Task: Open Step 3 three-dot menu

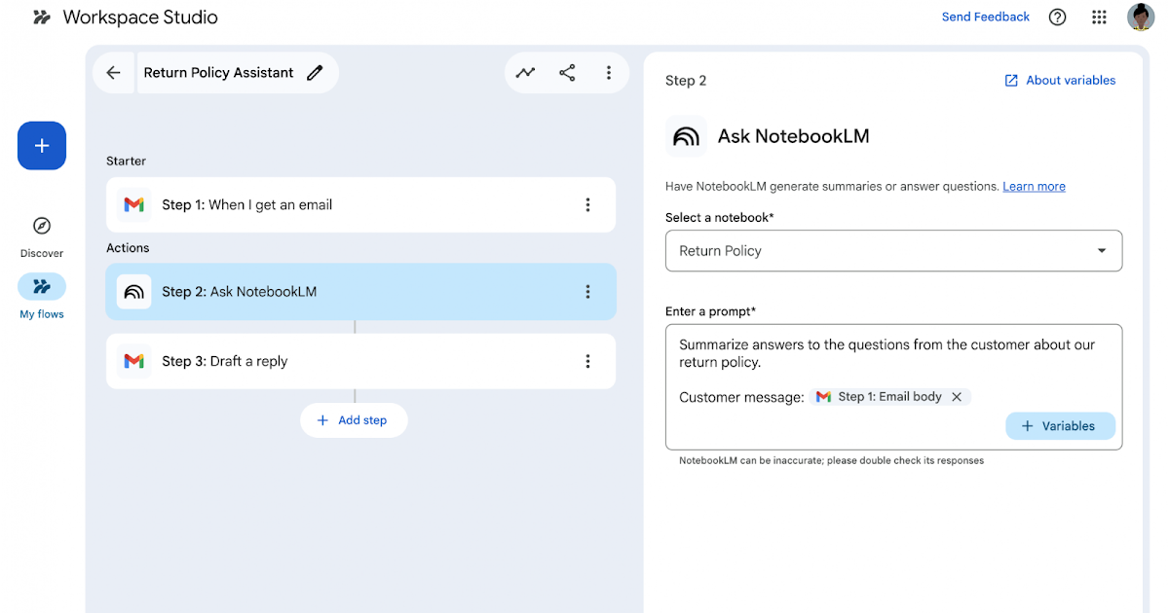Action: coord(587,361)
